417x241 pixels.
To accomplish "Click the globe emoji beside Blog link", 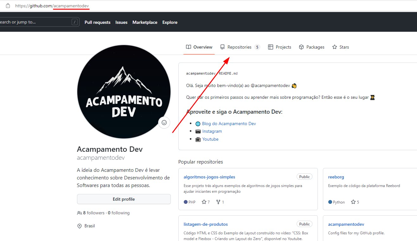I will (198, 124).
